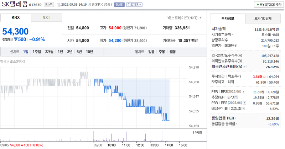The width and height of the screenshot is (285, 149).
Task: Click the 52주최고 value 61,900
Action: (261, 83)
